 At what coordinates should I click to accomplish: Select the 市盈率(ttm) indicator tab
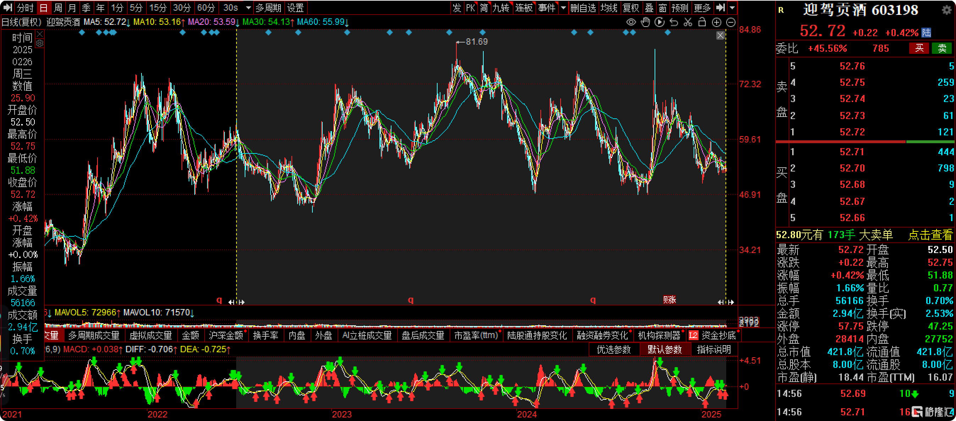tap(476, 335)
